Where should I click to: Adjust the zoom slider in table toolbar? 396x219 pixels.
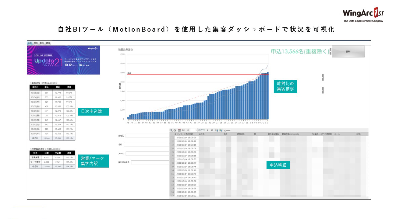tap(227, 130)
